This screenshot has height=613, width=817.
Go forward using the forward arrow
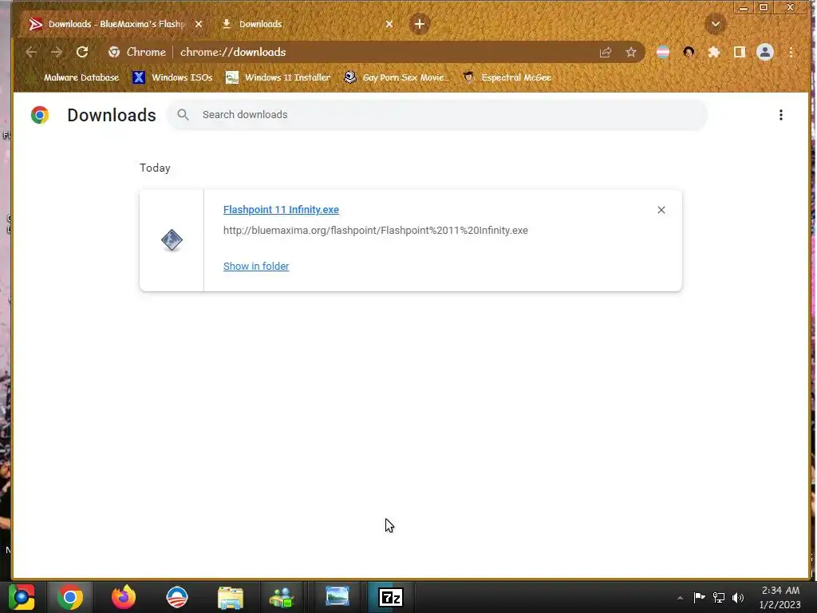coord(57,52)
